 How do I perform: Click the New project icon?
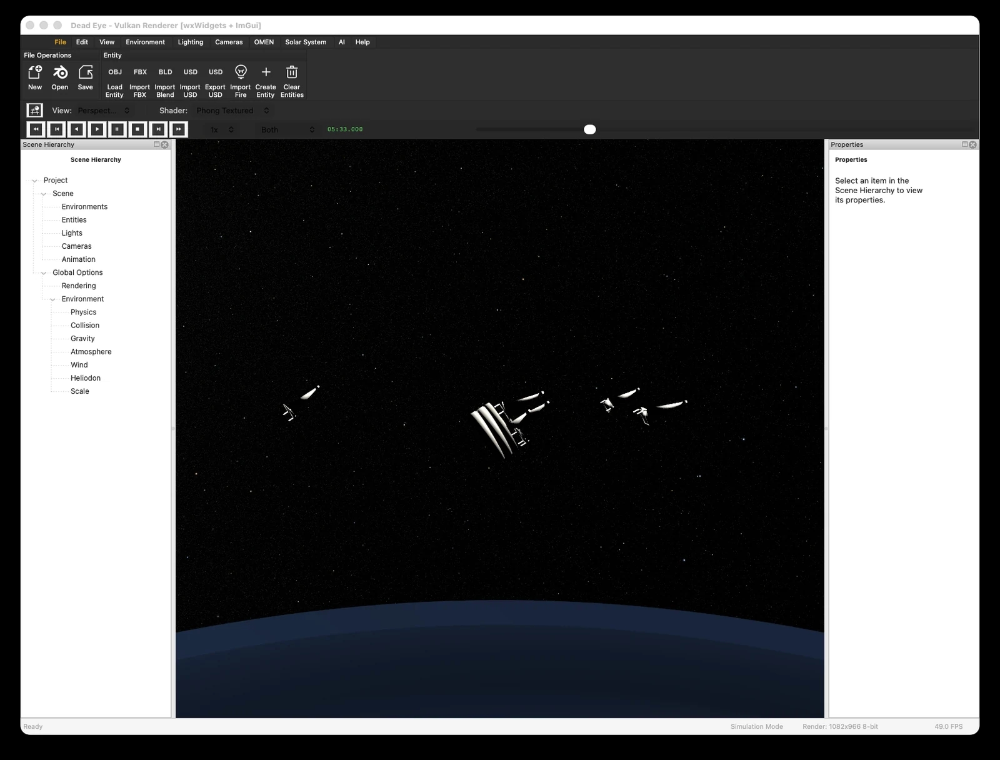(x=35, y=72)
